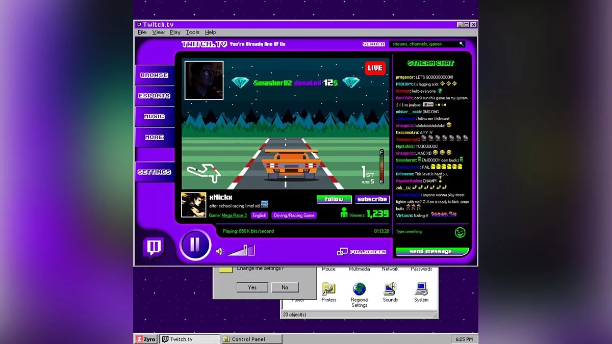The width and height of the screenshot is (612, 344).
Task: Adjust the triangular volume slider
Action: (241, 250)
